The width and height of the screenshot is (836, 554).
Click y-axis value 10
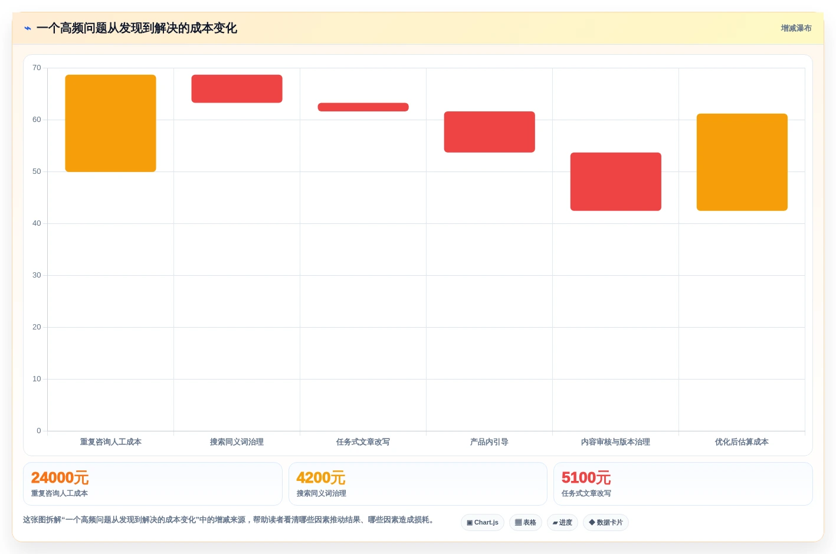pyautogui.click(x=37, y=379)
